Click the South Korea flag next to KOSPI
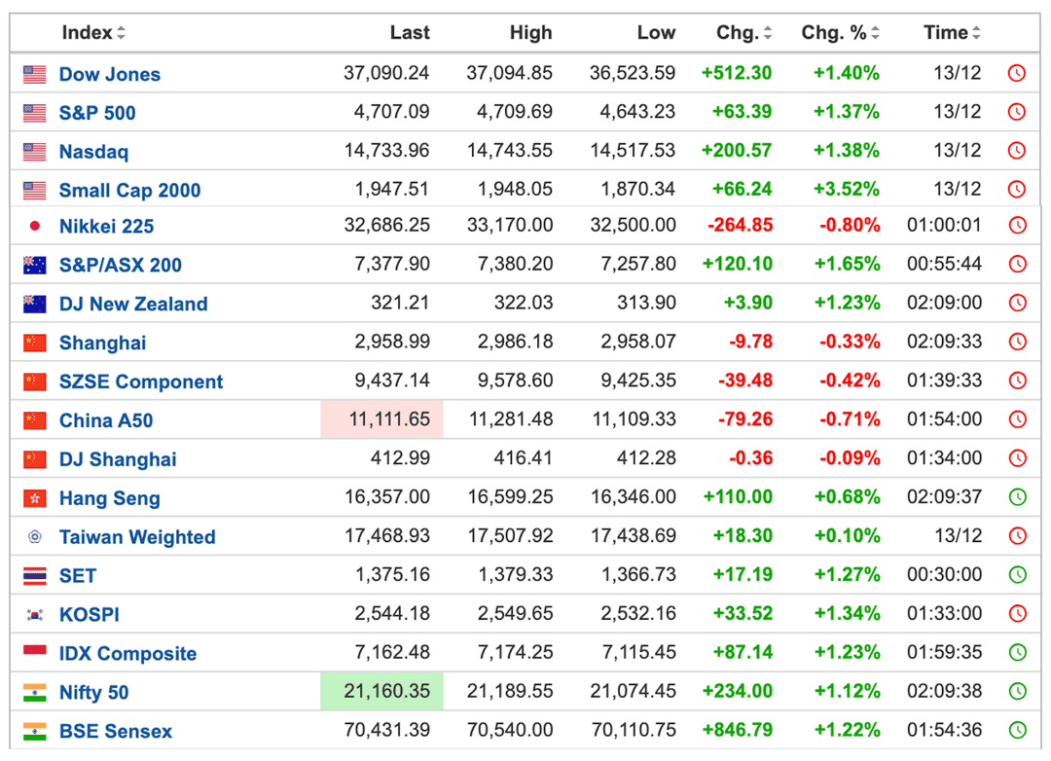 pos(34,615)
